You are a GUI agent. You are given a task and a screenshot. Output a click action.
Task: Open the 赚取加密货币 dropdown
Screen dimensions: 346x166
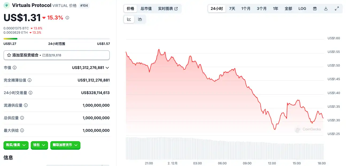click(x=65, y=145)
